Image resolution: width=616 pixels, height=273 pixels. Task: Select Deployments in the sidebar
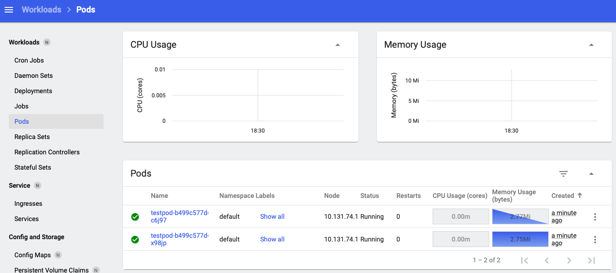[x=33, y=91]
